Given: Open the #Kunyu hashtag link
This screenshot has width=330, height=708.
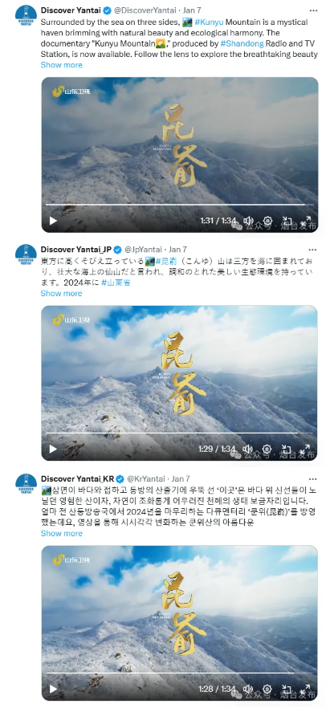Looking at the screenshot, I should (x=209, y=22).
